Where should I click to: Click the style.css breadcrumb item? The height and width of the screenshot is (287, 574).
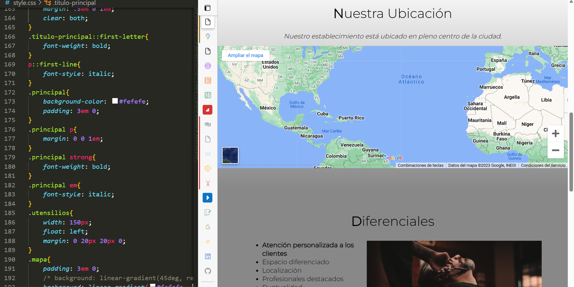24,3
